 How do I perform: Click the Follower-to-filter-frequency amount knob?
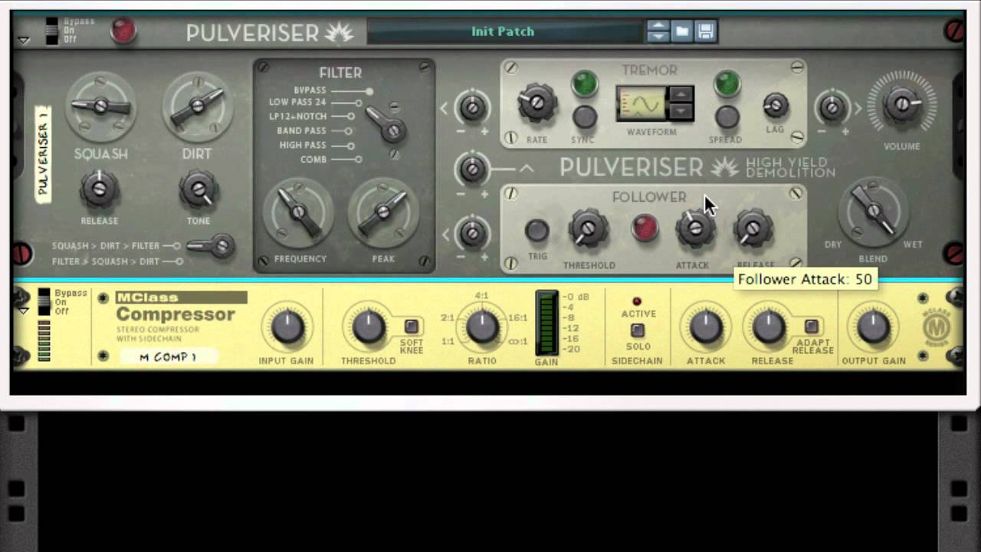(473, 233)
